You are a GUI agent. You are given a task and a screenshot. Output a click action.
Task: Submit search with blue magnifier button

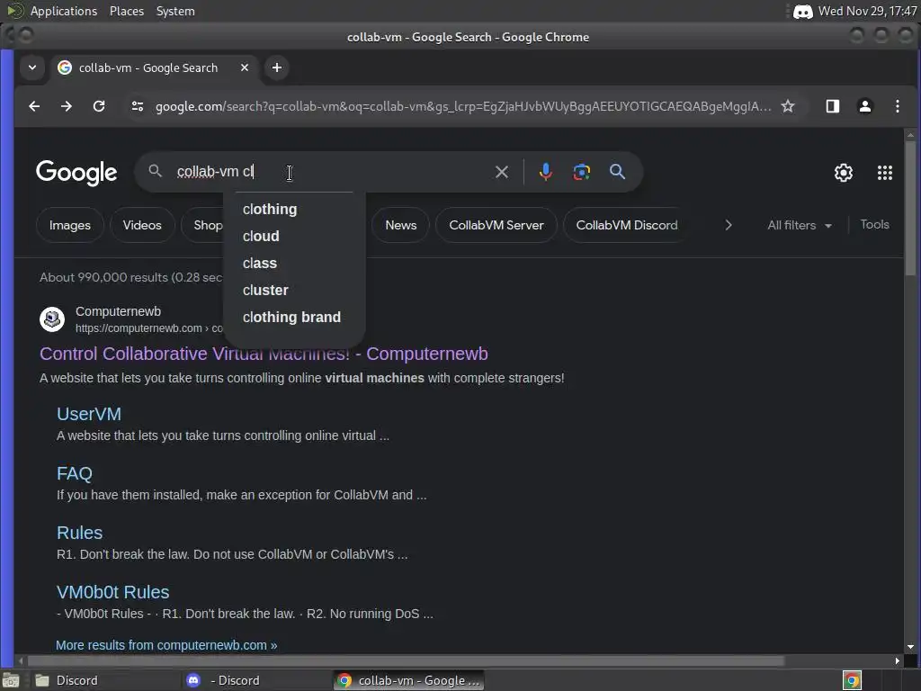617,172
